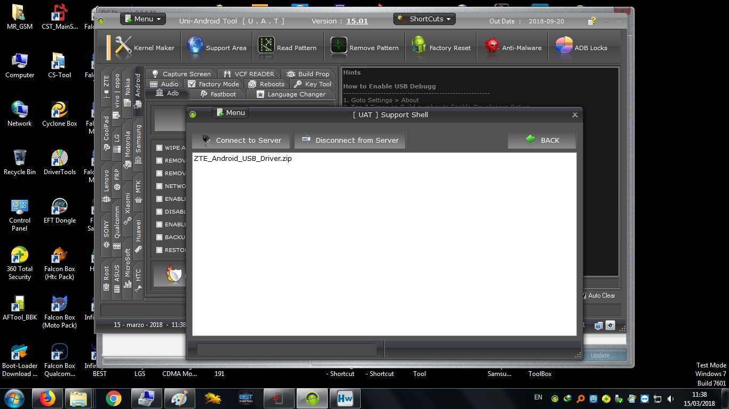Launch CS-Tool from the desktop
This screenshot has height=409, width=729.
click(59, 66)
